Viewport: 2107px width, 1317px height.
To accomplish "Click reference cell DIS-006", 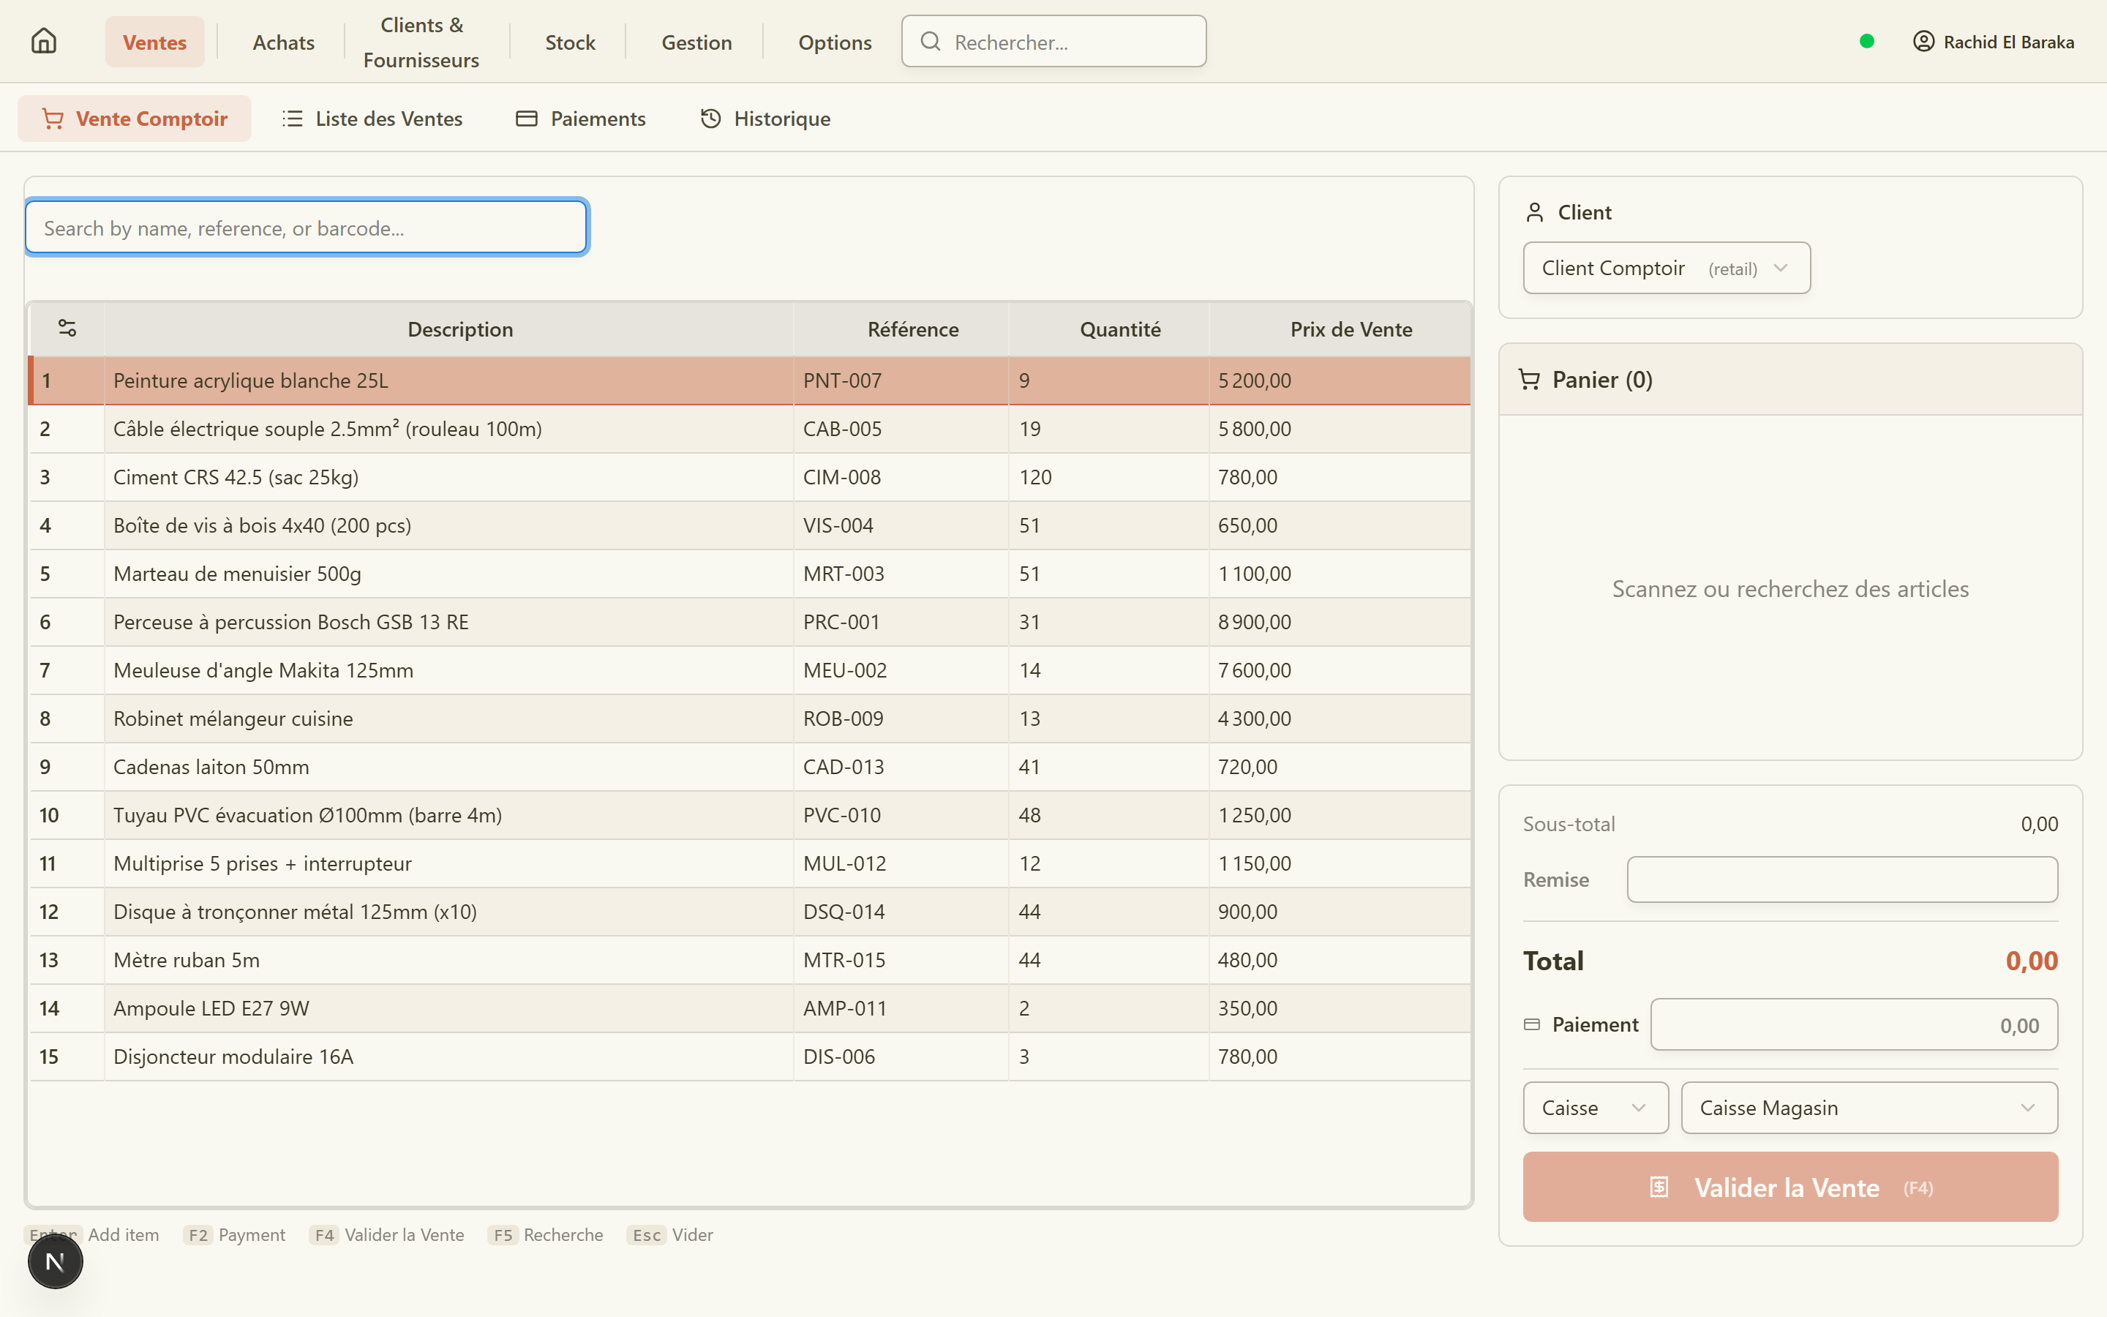I will pos(901,1057).
